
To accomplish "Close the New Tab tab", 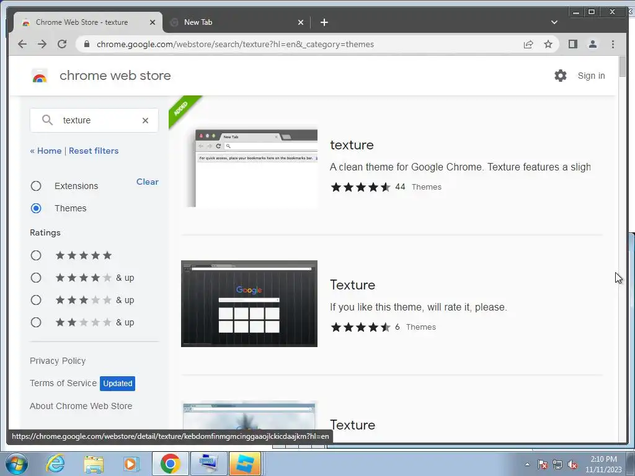I will click(301, 22).
